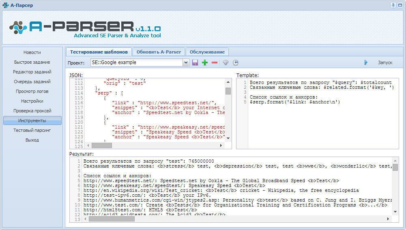This screenshot has height=230, width=406.
Task: Click the JSON anchor line for Speedtest.net by Ookla
Action: pos(168,112)
